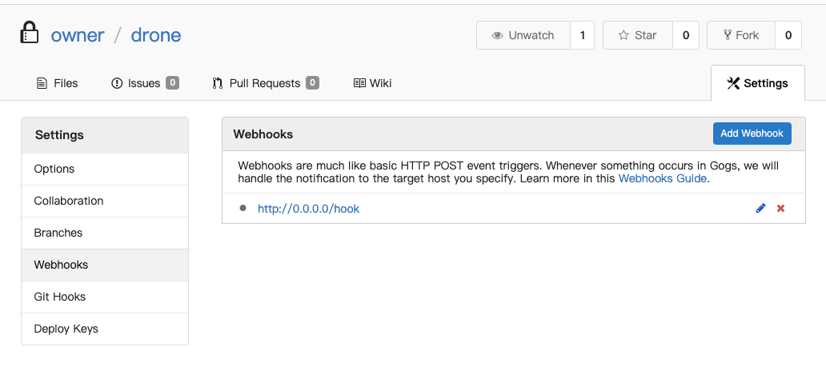Delete the webhook with the red X

[x=780, y=209]
